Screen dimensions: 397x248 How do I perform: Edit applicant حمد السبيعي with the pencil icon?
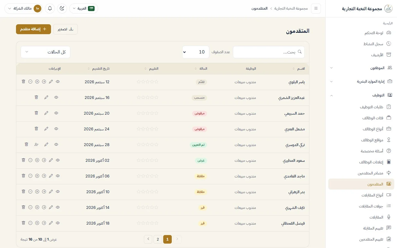coord(46,113)
